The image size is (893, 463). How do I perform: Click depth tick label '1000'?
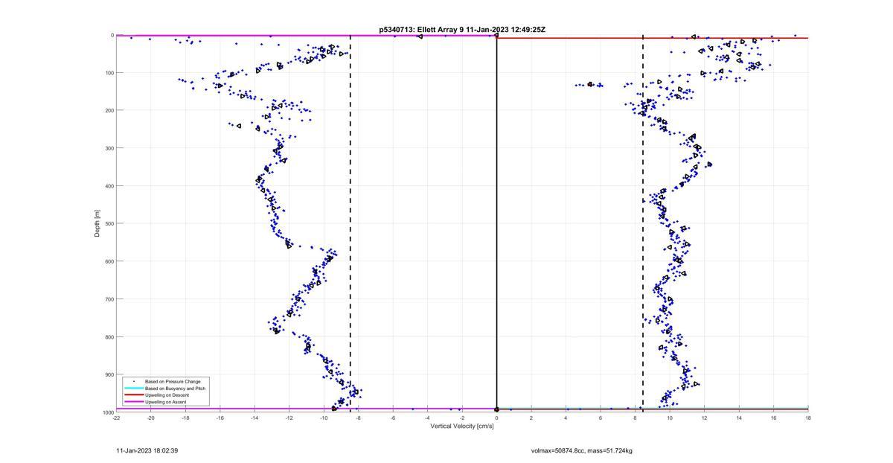coord(107,412)
